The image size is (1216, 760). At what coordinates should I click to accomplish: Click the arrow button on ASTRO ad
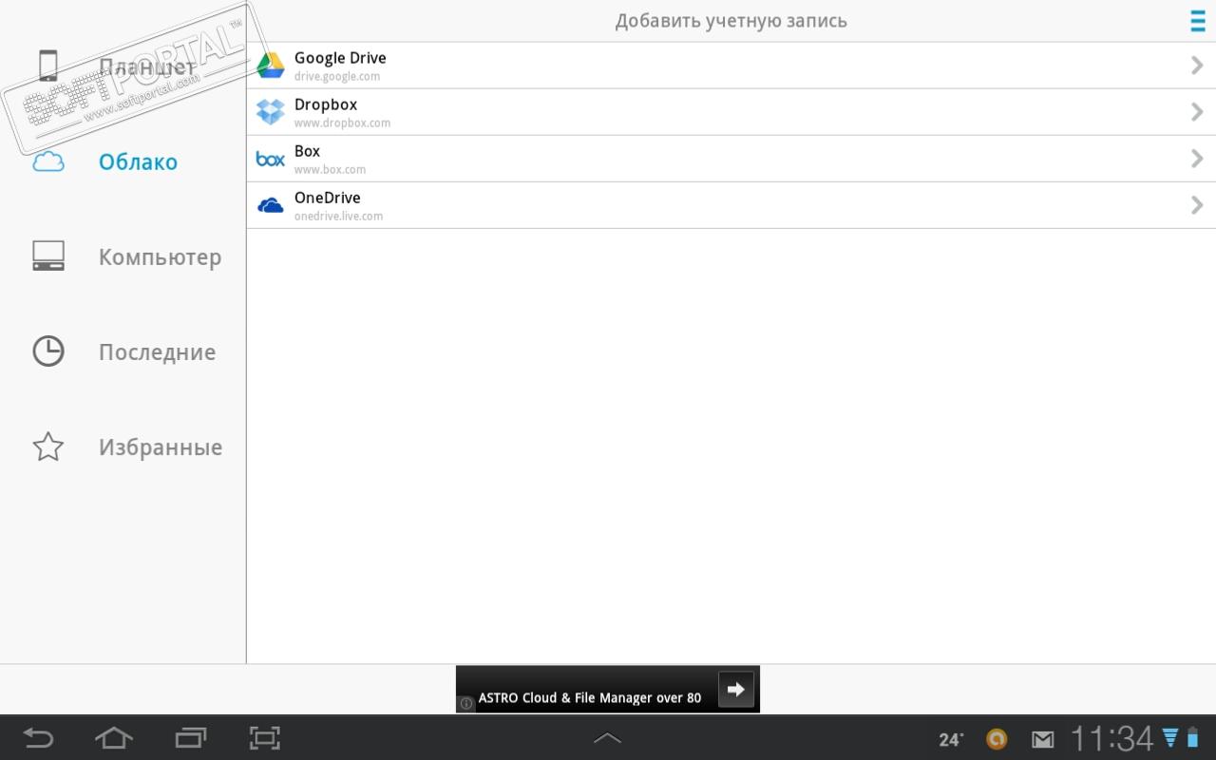[x=736, y=690]
